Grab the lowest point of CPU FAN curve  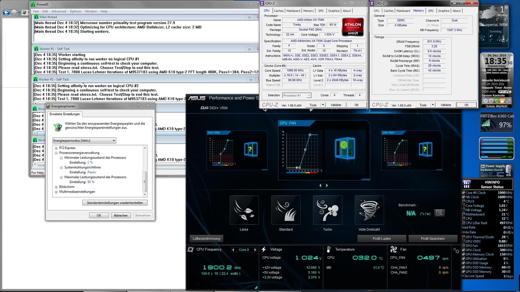(x=299, y=168)
